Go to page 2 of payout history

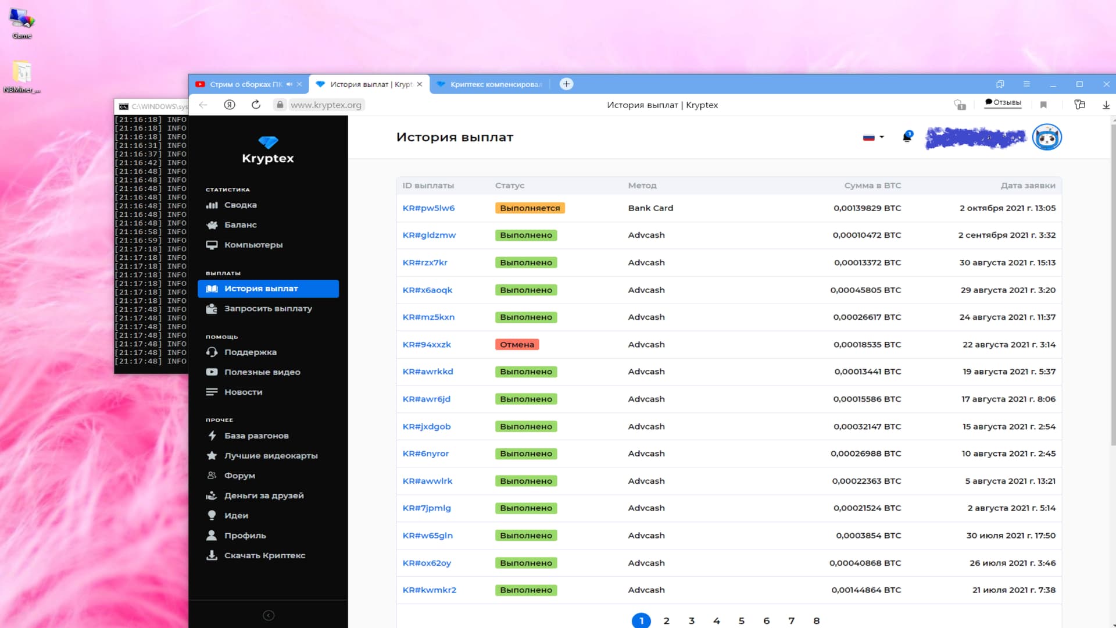pyautogui.click(x=666, y=621)
